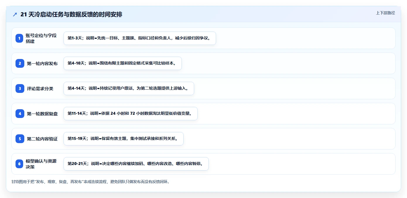Viewport: 407px width, 198px height.
Task: Open the 第1-3天 description box
Action: click(x=140, y=38)
